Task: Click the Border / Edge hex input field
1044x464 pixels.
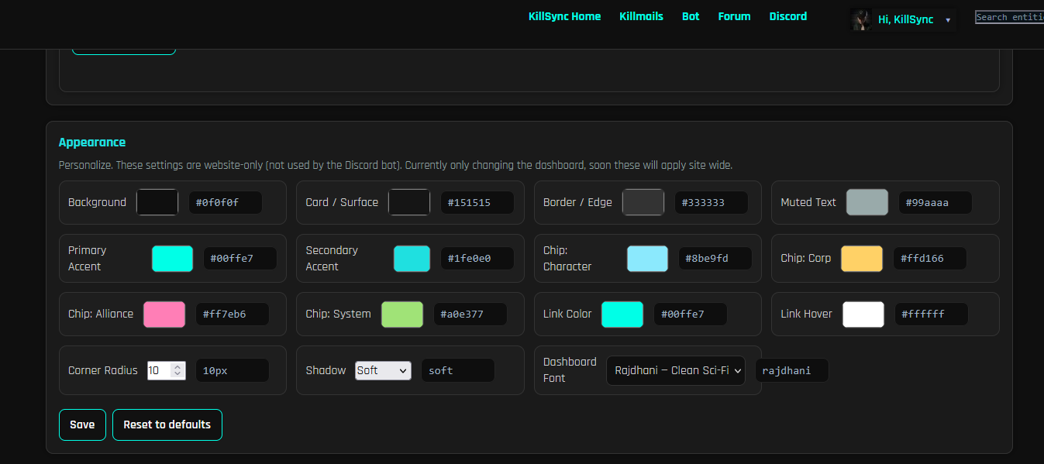Action: pyautogui.click(x=711, y=203)
